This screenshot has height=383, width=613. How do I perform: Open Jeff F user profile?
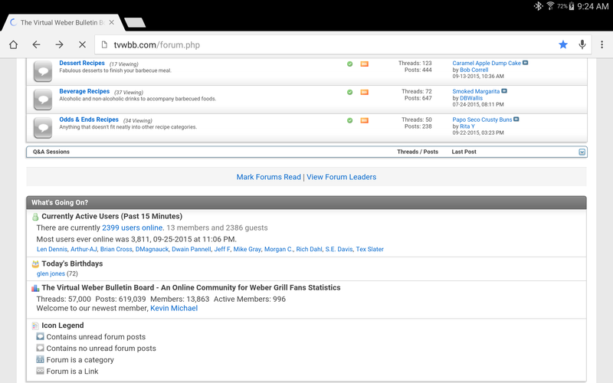click(222, 250)
